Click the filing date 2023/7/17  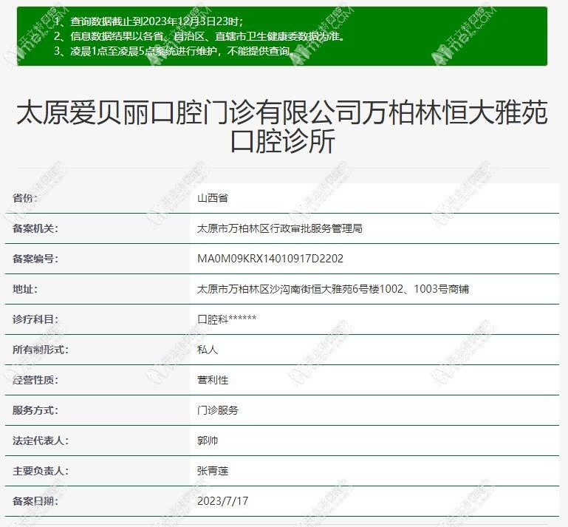click(x=222, y=501)
